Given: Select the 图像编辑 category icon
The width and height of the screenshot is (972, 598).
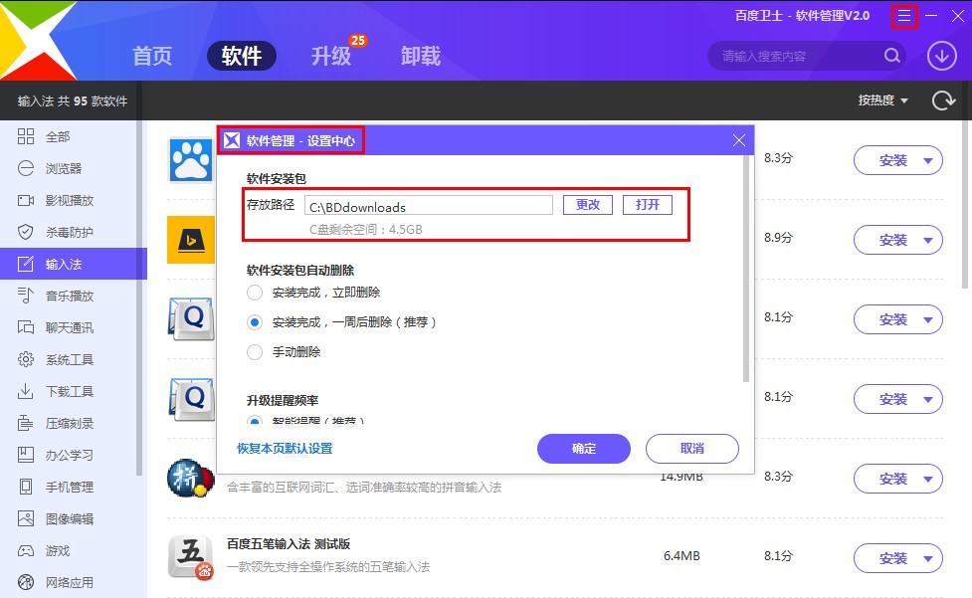Looking at the screenshot, I should [x=26, y=518].
